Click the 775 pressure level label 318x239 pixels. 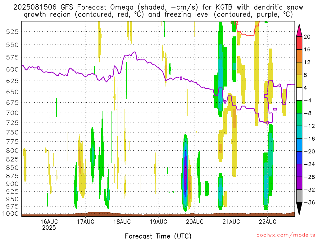coord(12,142)
